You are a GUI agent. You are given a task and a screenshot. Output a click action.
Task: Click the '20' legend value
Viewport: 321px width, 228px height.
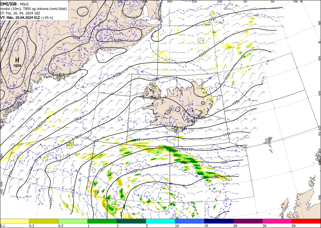coord(235,226)
